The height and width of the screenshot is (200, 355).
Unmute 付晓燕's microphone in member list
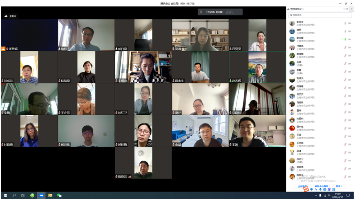click(x=345, y=47)
